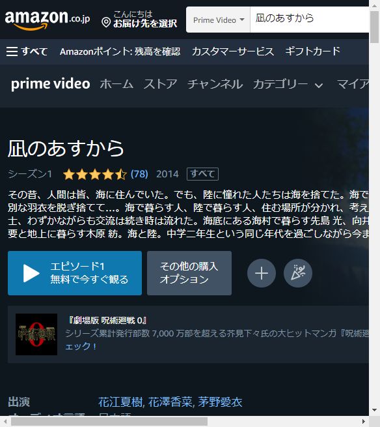
Task: Click the delivery location pin icon
Action: coord(106,23)
